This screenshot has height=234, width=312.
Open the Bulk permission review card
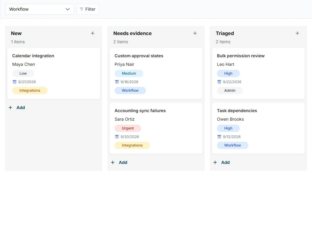(258, 73)
